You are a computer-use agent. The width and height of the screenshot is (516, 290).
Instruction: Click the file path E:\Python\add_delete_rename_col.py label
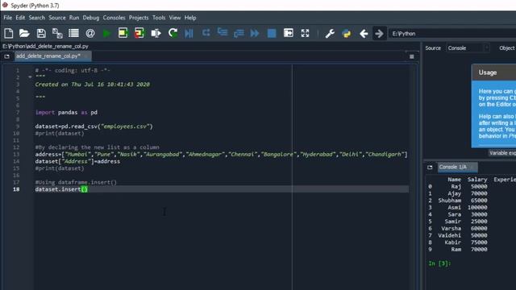[x=45, y=47]
